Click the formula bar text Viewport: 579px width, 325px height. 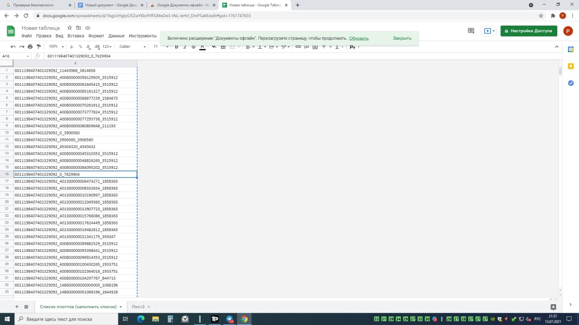pos(79,56)
